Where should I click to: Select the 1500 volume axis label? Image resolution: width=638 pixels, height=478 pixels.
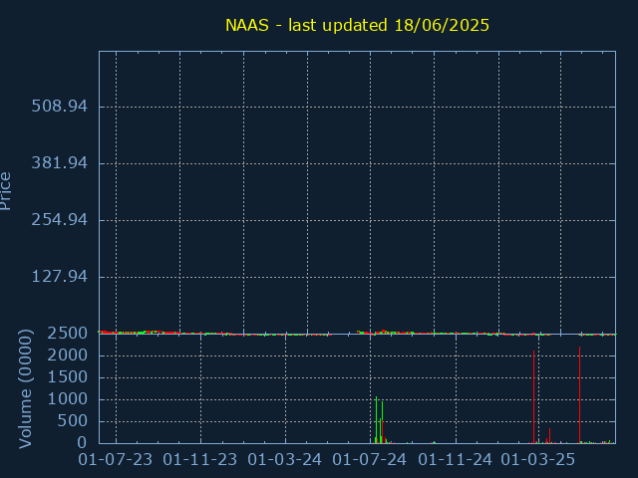[68, 377]
